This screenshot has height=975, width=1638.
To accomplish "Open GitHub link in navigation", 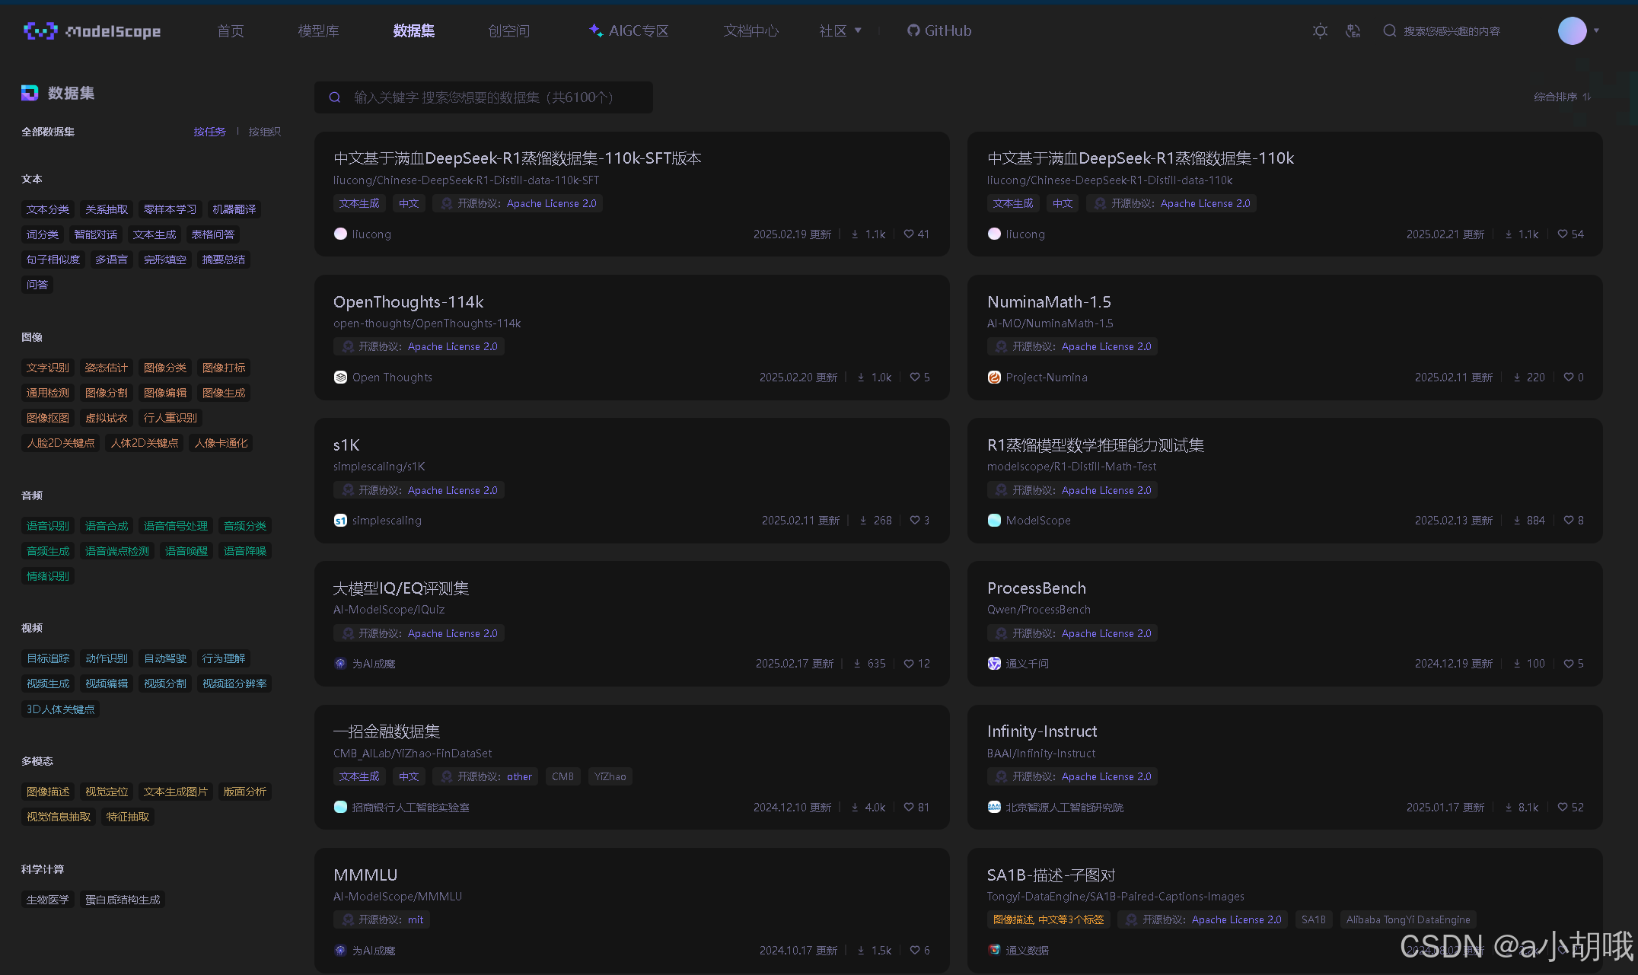I will 939,31.
